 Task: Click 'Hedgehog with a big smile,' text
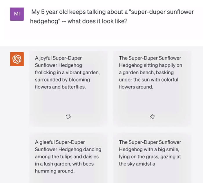click(x=149, y=149)
